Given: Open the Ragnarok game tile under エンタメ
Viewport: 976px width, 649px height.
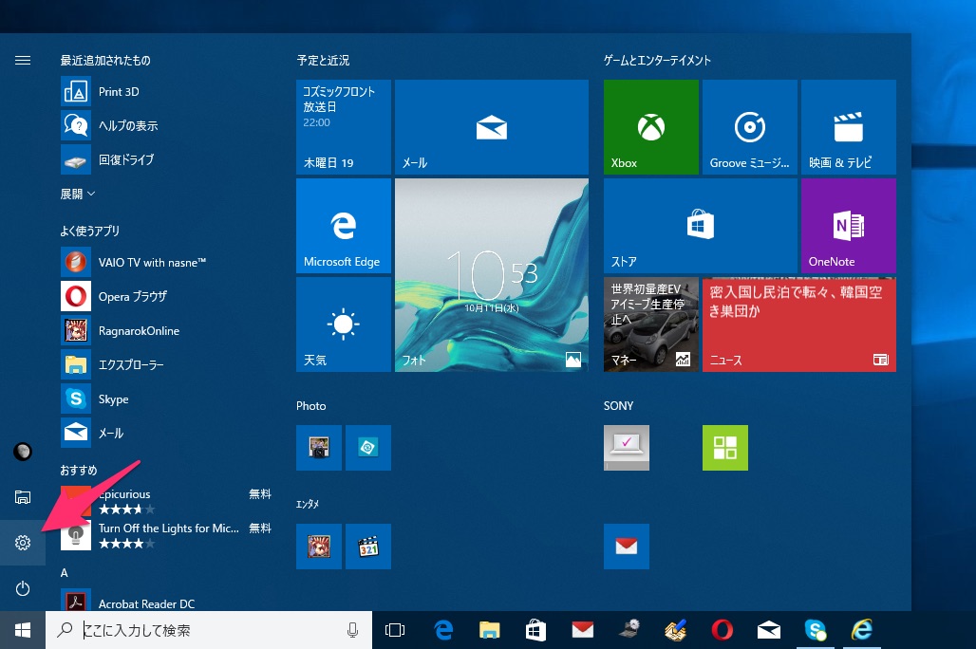Looking at the screenshot, I should pos(319,547).
